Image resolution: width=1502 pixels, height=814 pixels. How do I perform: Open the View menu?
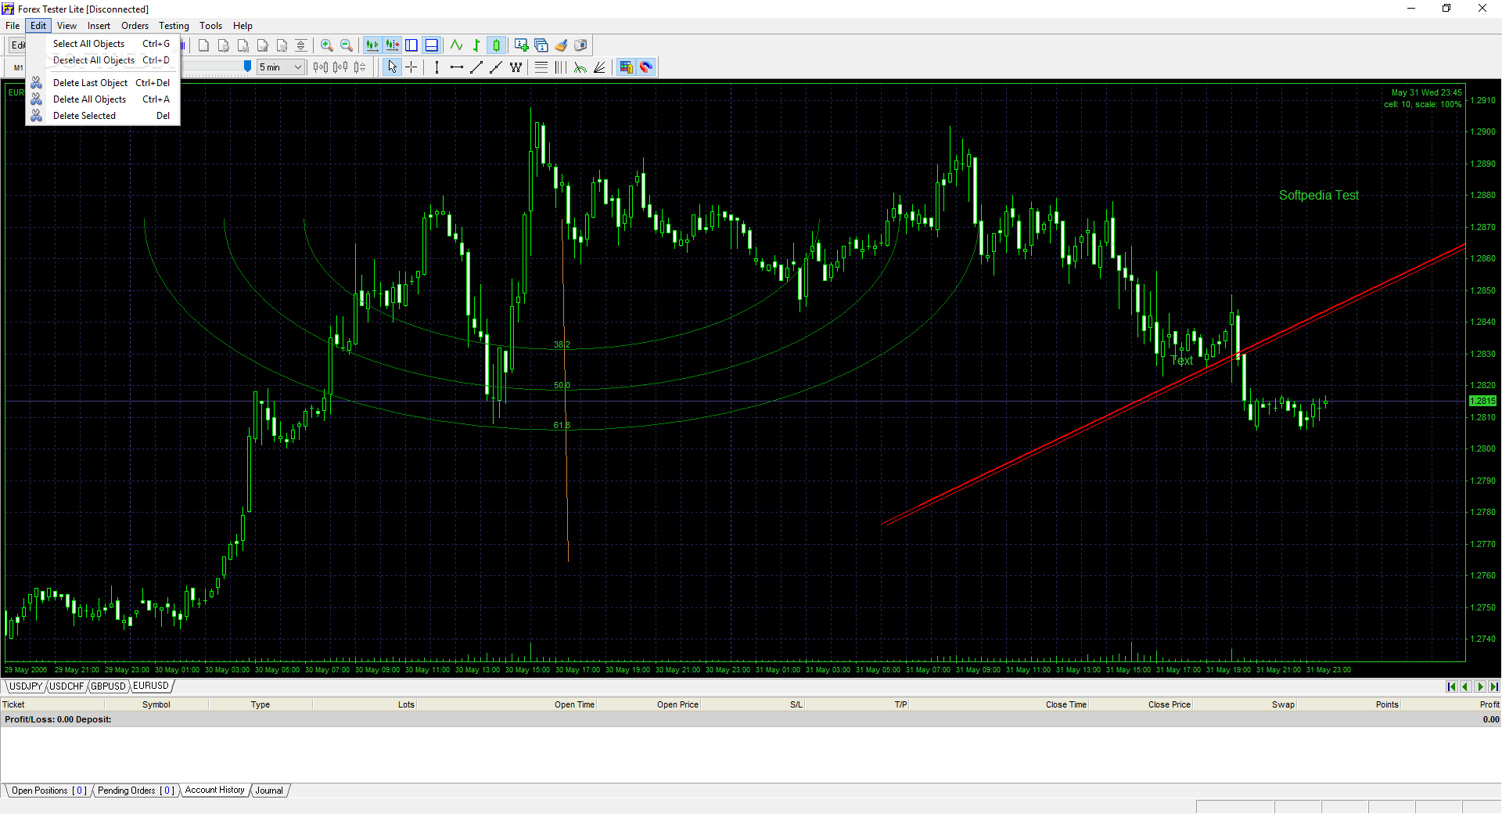(x=66, y=26)
